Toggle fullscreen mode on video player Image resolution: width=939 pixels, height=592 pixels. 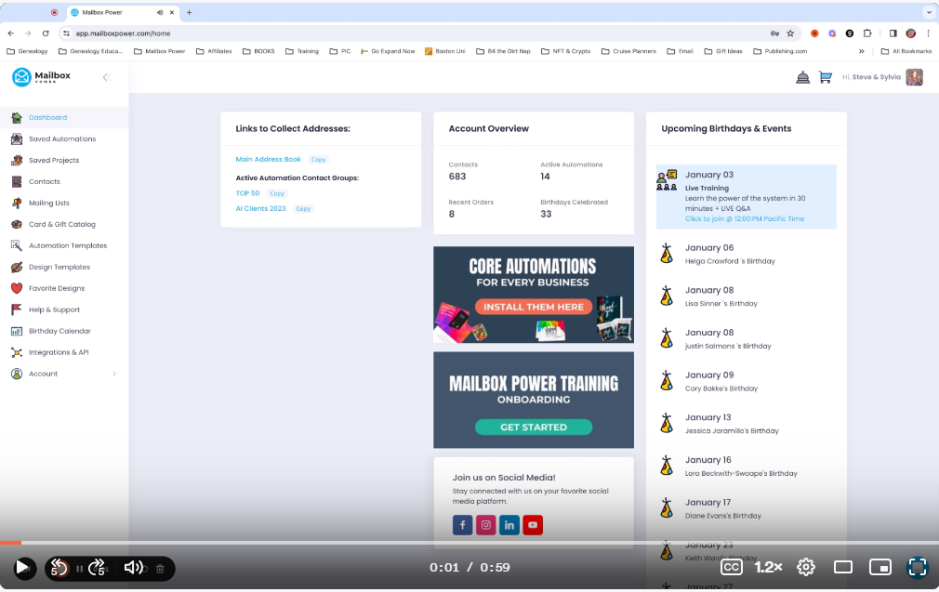(918, 567)
